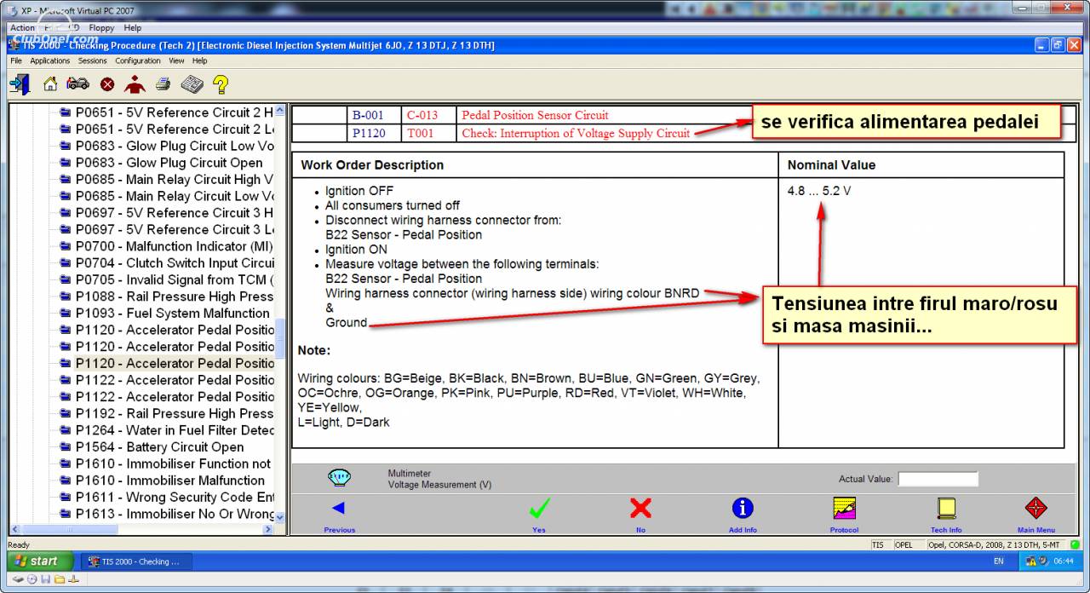Open the View menu
This screenshot has height=593, width=1090.
[176, 60]
